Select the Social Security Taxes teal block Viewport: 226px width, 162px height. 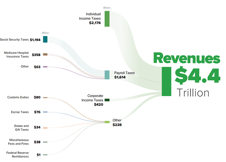click(45, 39)
